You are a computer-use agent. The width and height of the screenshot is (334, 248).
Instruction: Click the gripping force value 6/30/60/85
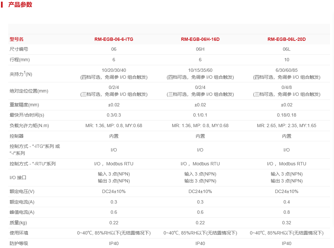coord(287,70)
